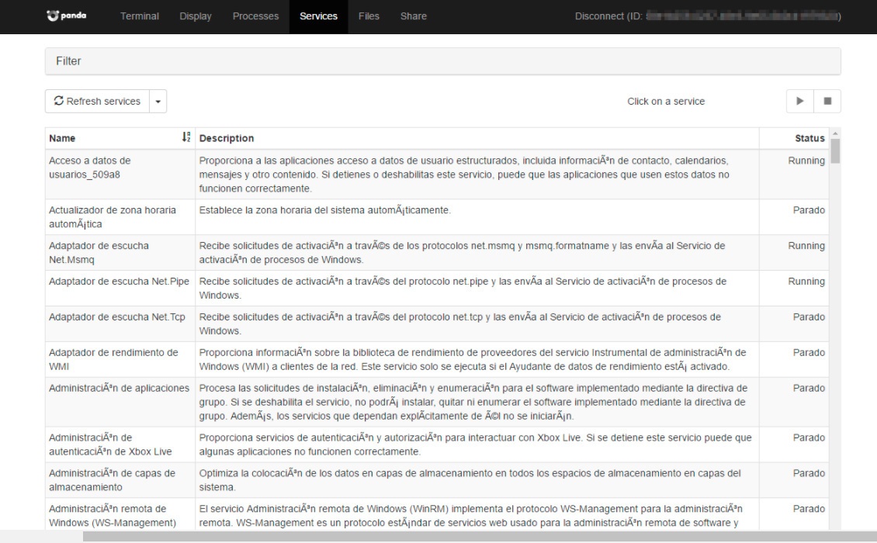Click the Description column header
Screen dimensions: 877x543
point(477,138)
